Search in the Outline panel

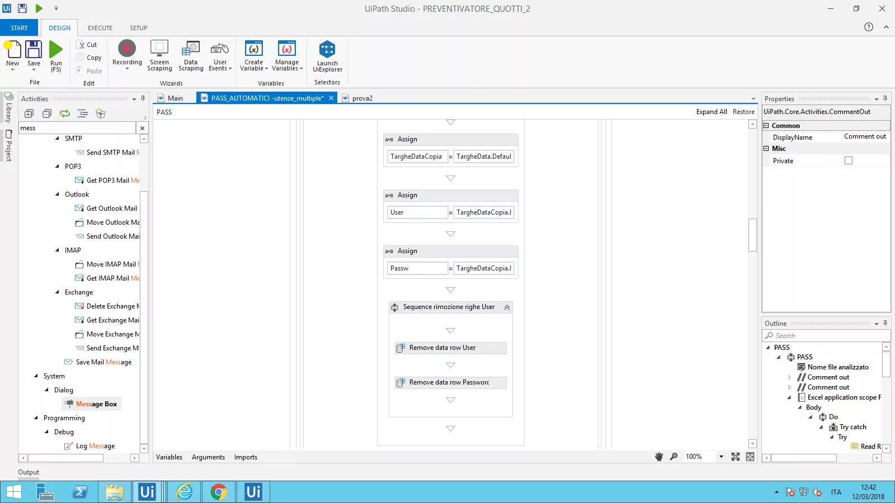(826, 336)
